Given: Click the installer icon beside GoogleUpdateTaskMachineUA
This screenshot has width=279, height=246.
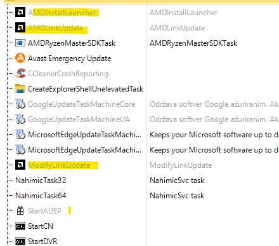Looking at the screenshot, I should pyautogui.click(x=20, y=120).
